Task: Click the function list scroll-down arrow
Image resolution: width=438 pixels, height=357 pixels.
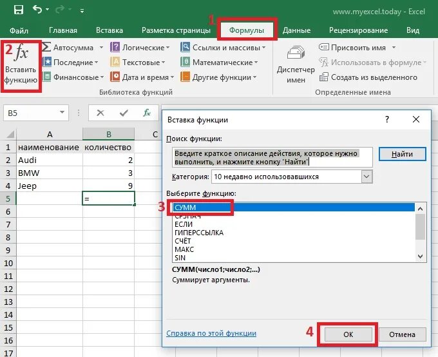Action: pyautogui.click(x=421, y=256)
